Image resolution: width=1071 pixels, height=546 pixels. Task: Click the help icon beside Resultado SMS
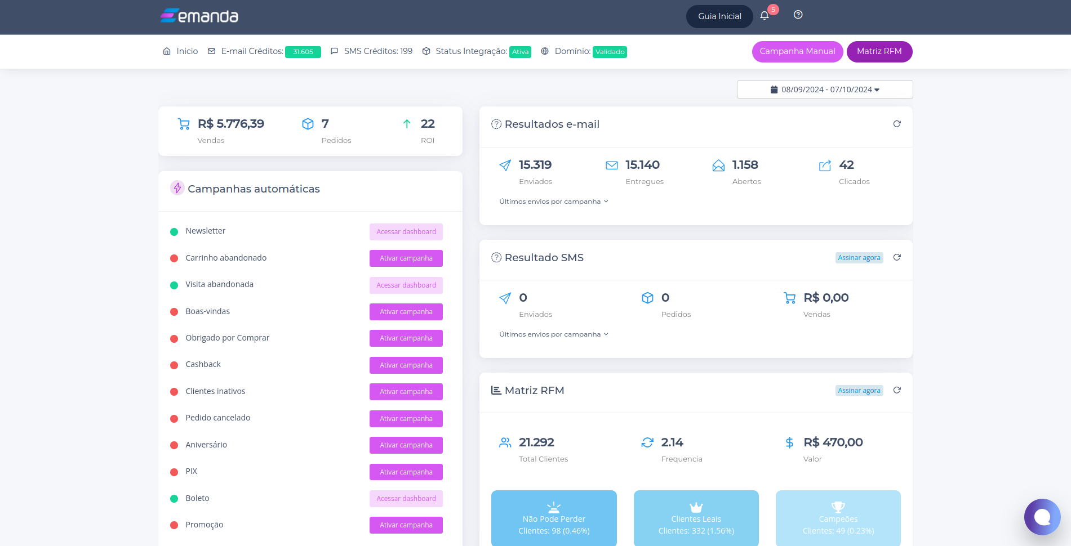496,257
